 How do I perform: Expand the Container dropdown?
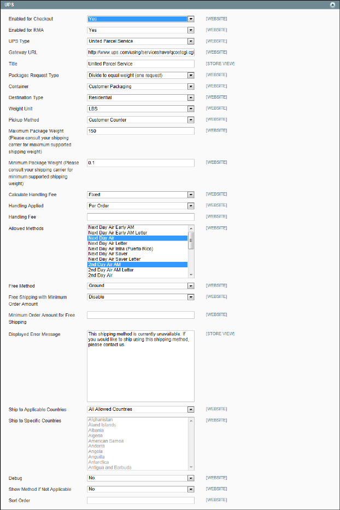coord(141,87)
